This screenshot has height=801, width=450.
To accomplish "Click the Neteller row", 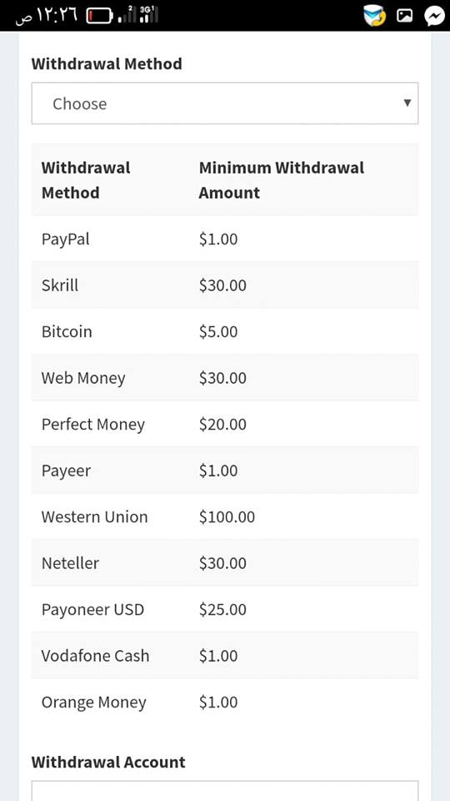I will (x=225, y=563).
